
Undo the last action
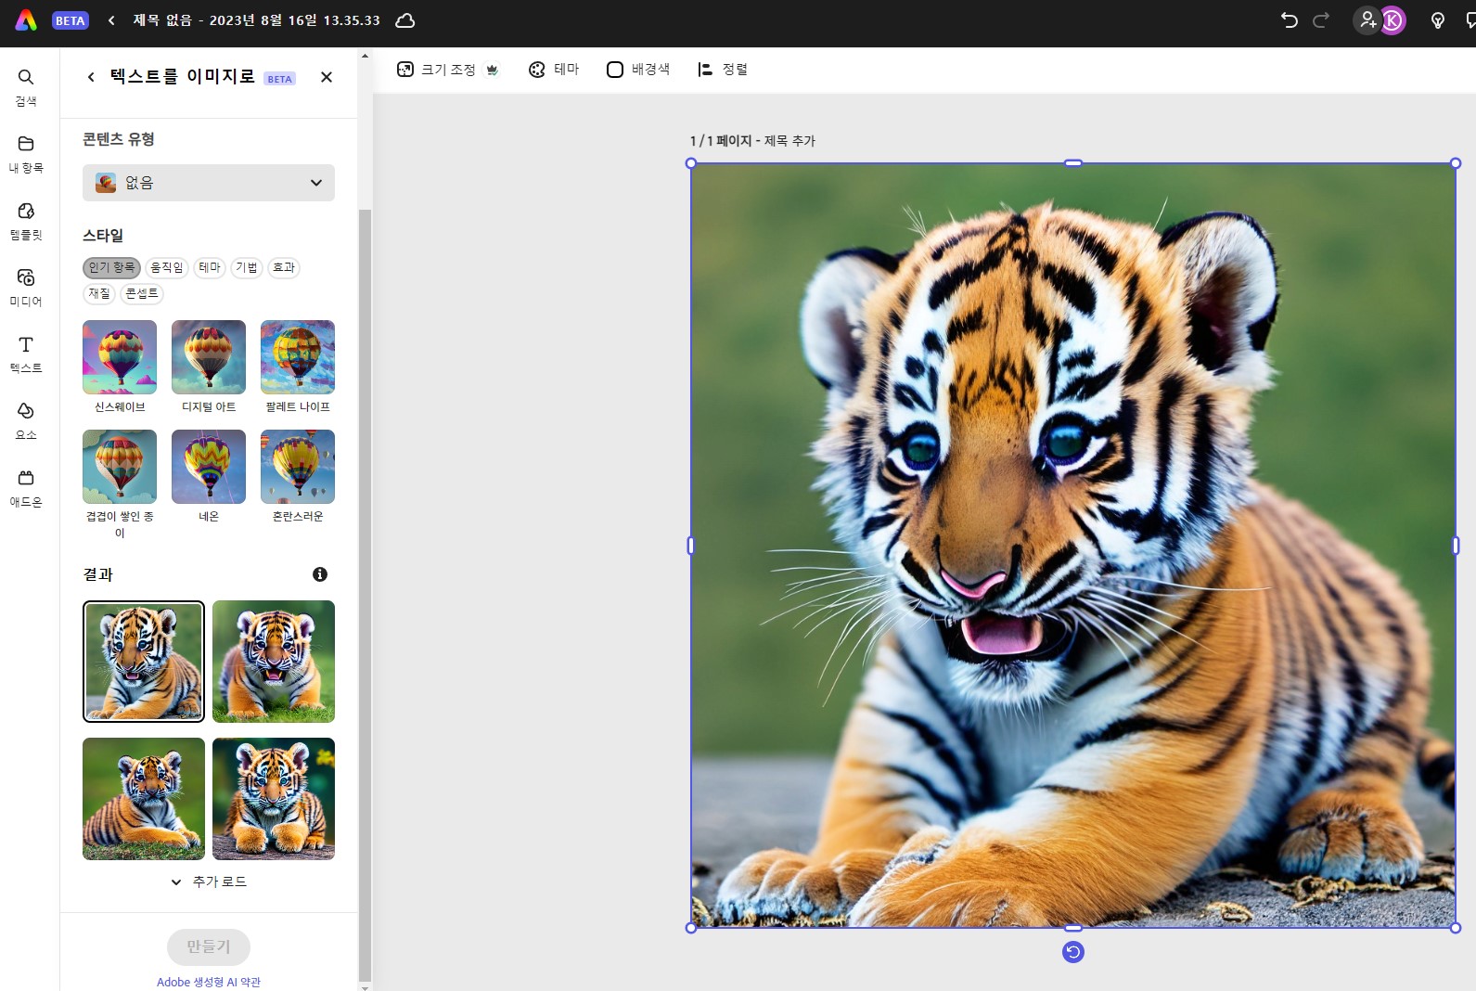tap(1289, 20)
